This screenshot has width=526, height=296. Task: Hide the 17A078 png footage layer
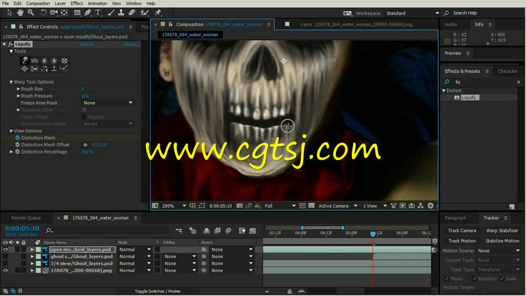[x=5, y=270]
